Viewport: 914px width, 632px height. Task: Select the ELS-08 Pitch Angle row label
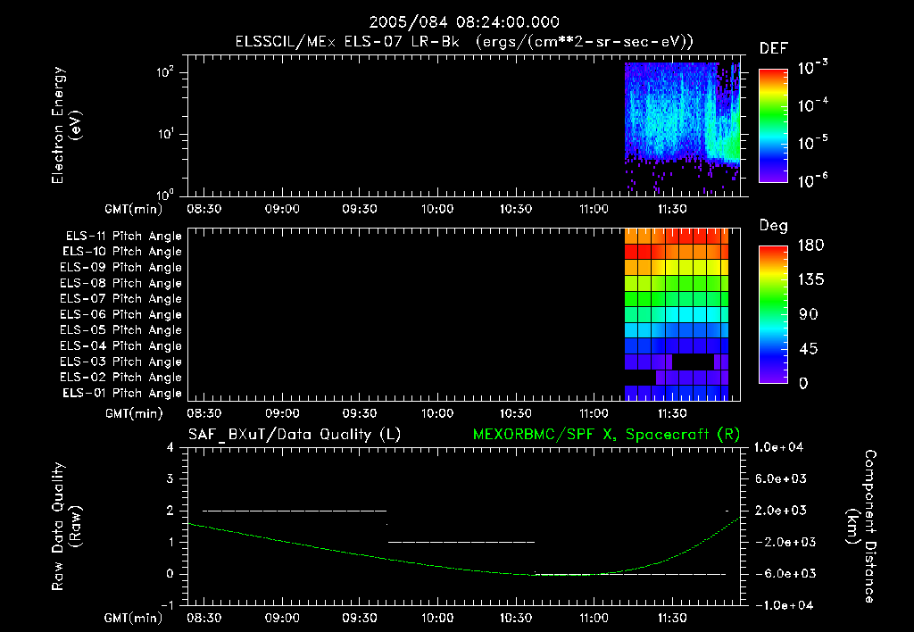click(x=121, y=283)
